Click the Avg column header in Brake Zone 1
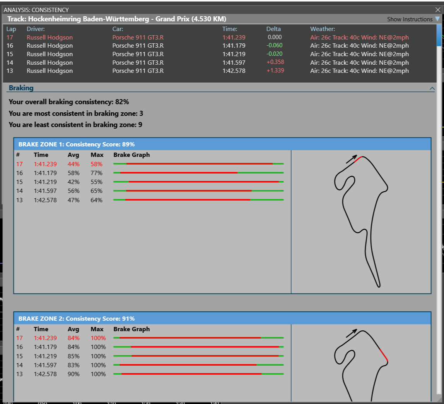Screen dimensions: 444x404 tap(73, 155)
